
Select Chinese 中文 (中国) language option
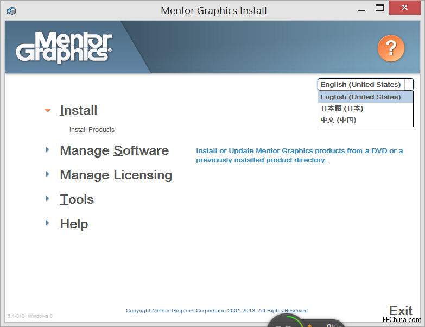[x=365, y=120]
